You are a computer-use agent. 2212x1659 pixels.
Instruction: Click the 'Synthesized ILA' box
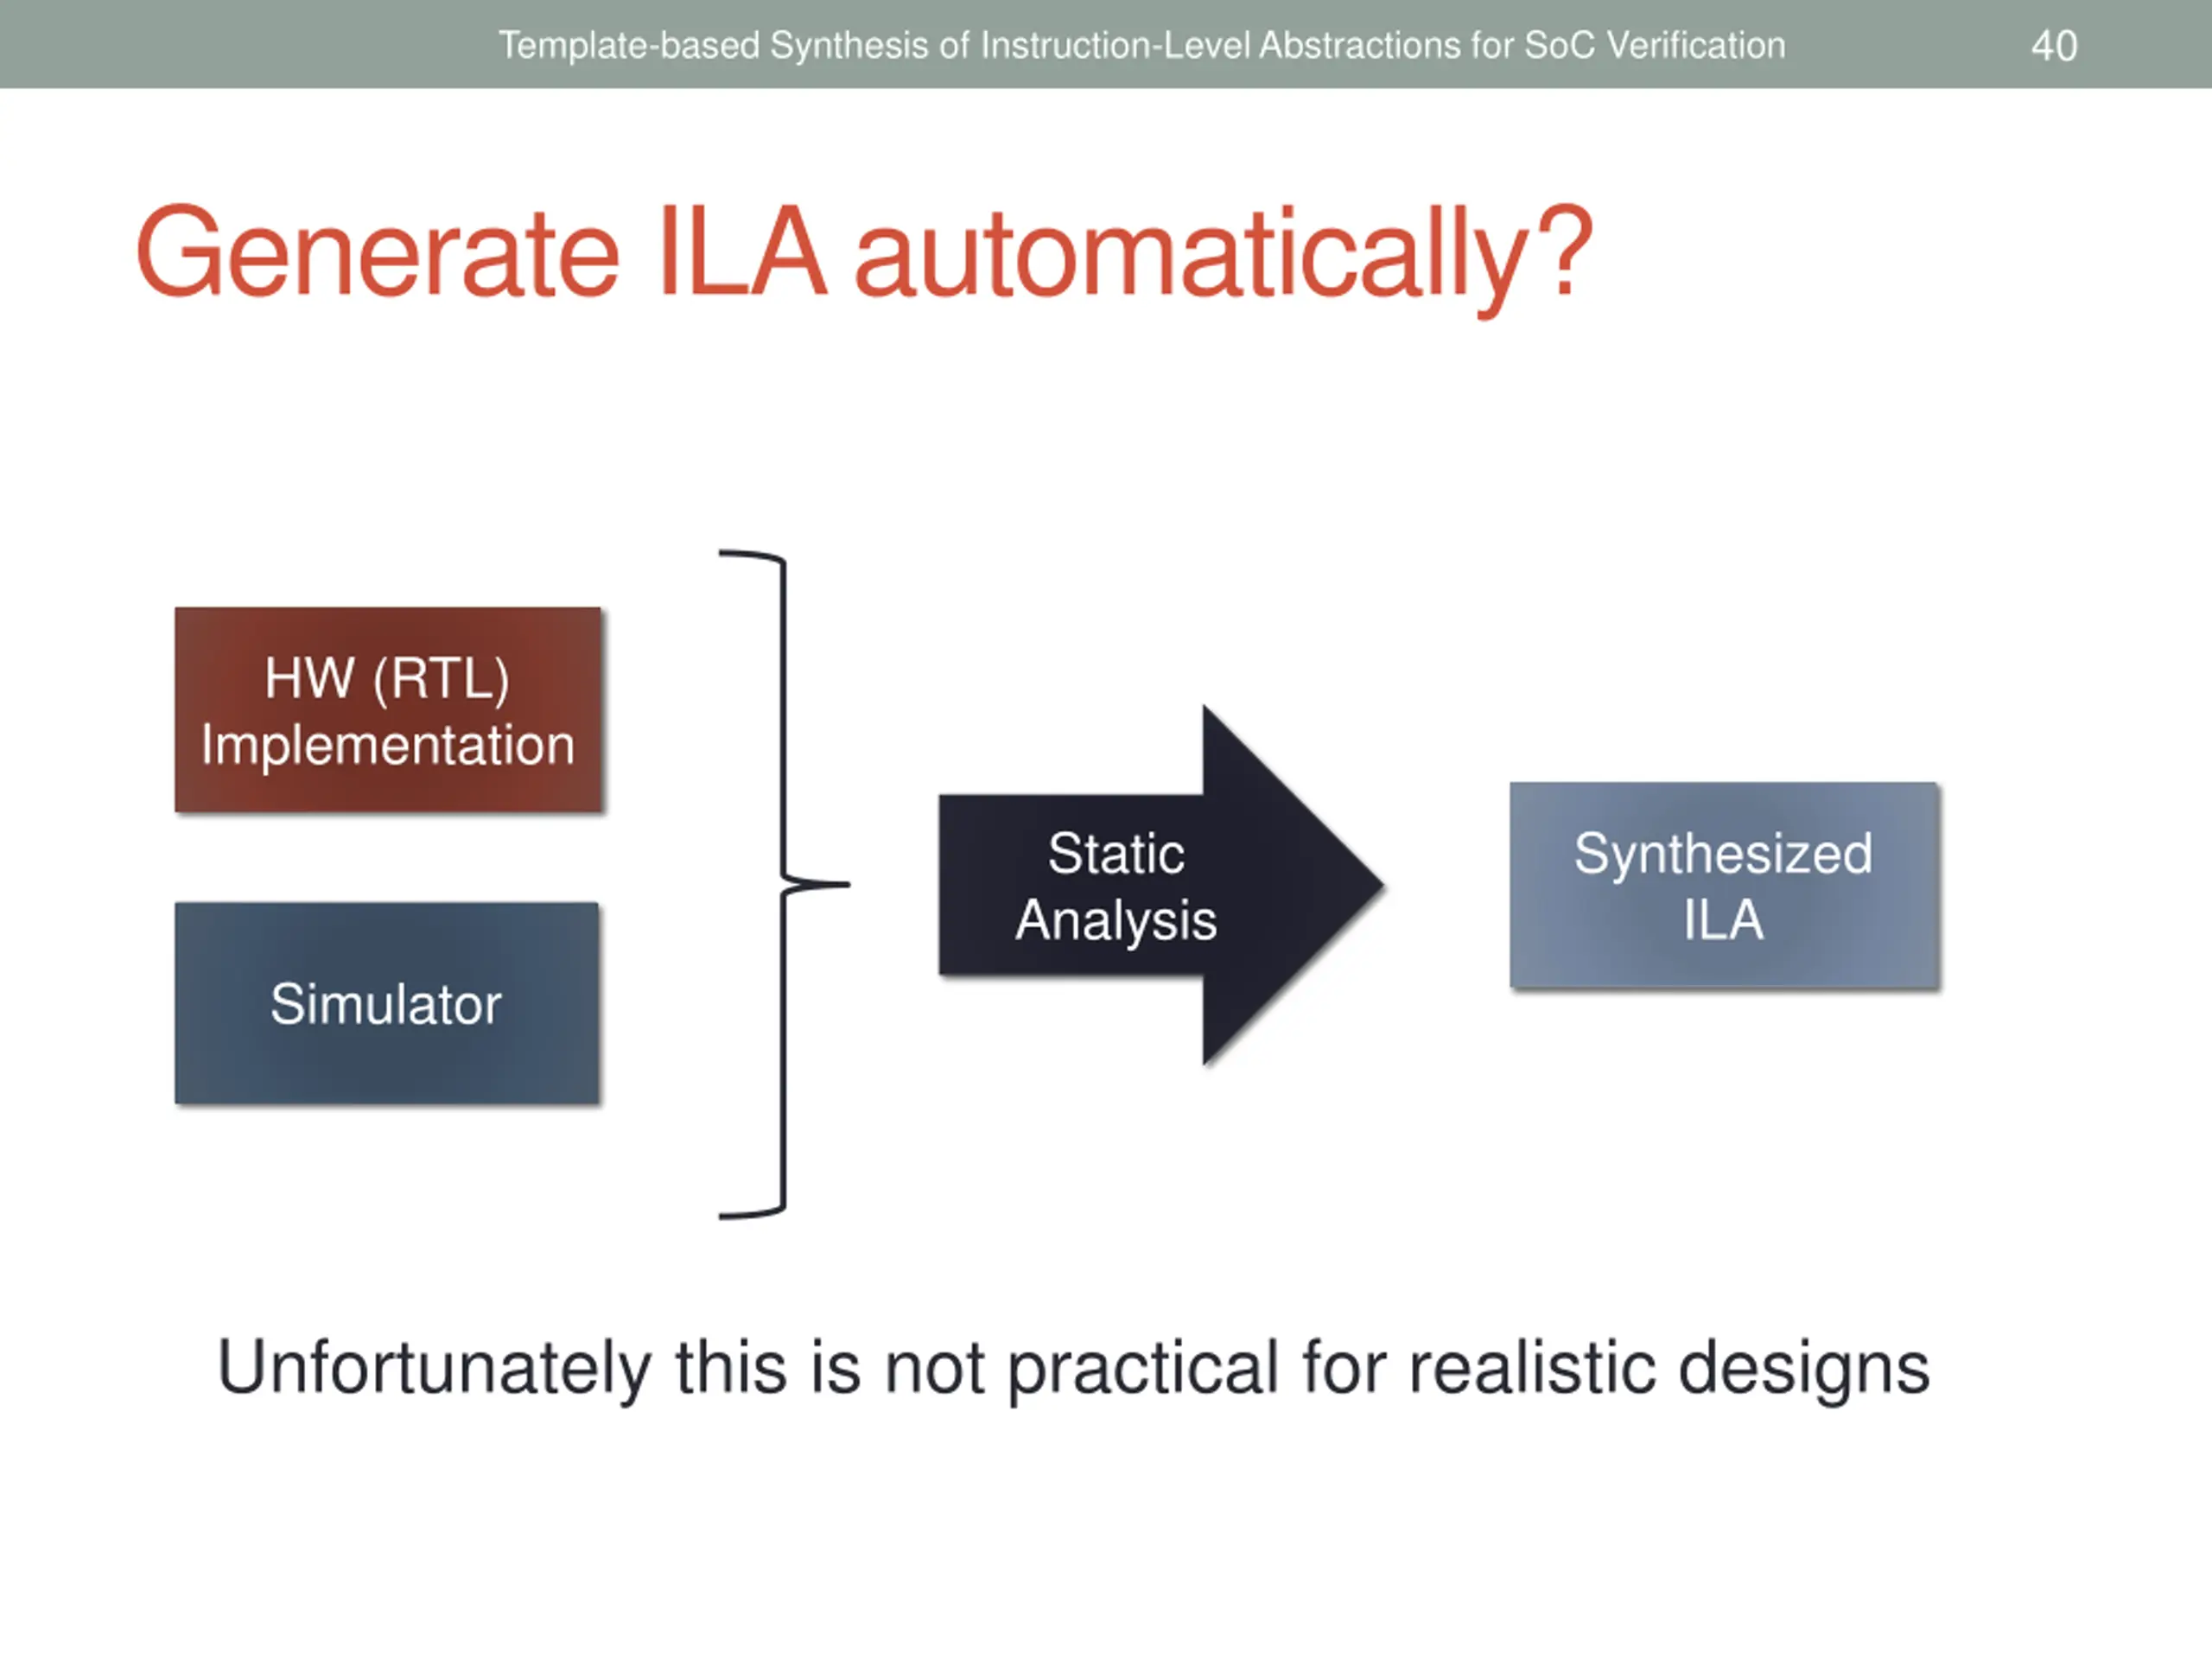point(1725,886)
